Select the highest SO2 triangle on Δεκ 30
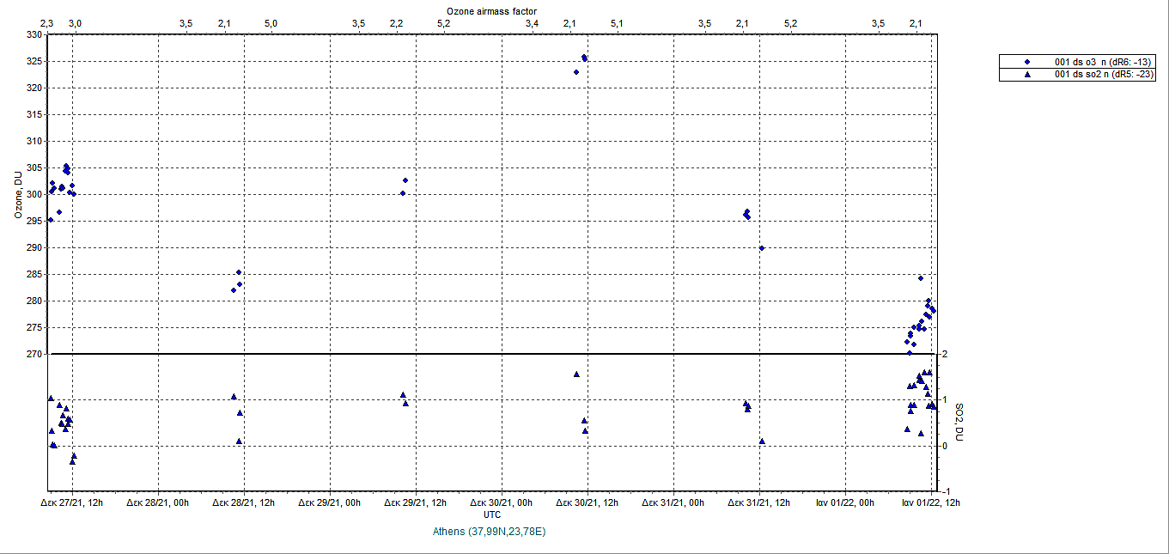The image size is (1169, 554). (x=576, y=374)
